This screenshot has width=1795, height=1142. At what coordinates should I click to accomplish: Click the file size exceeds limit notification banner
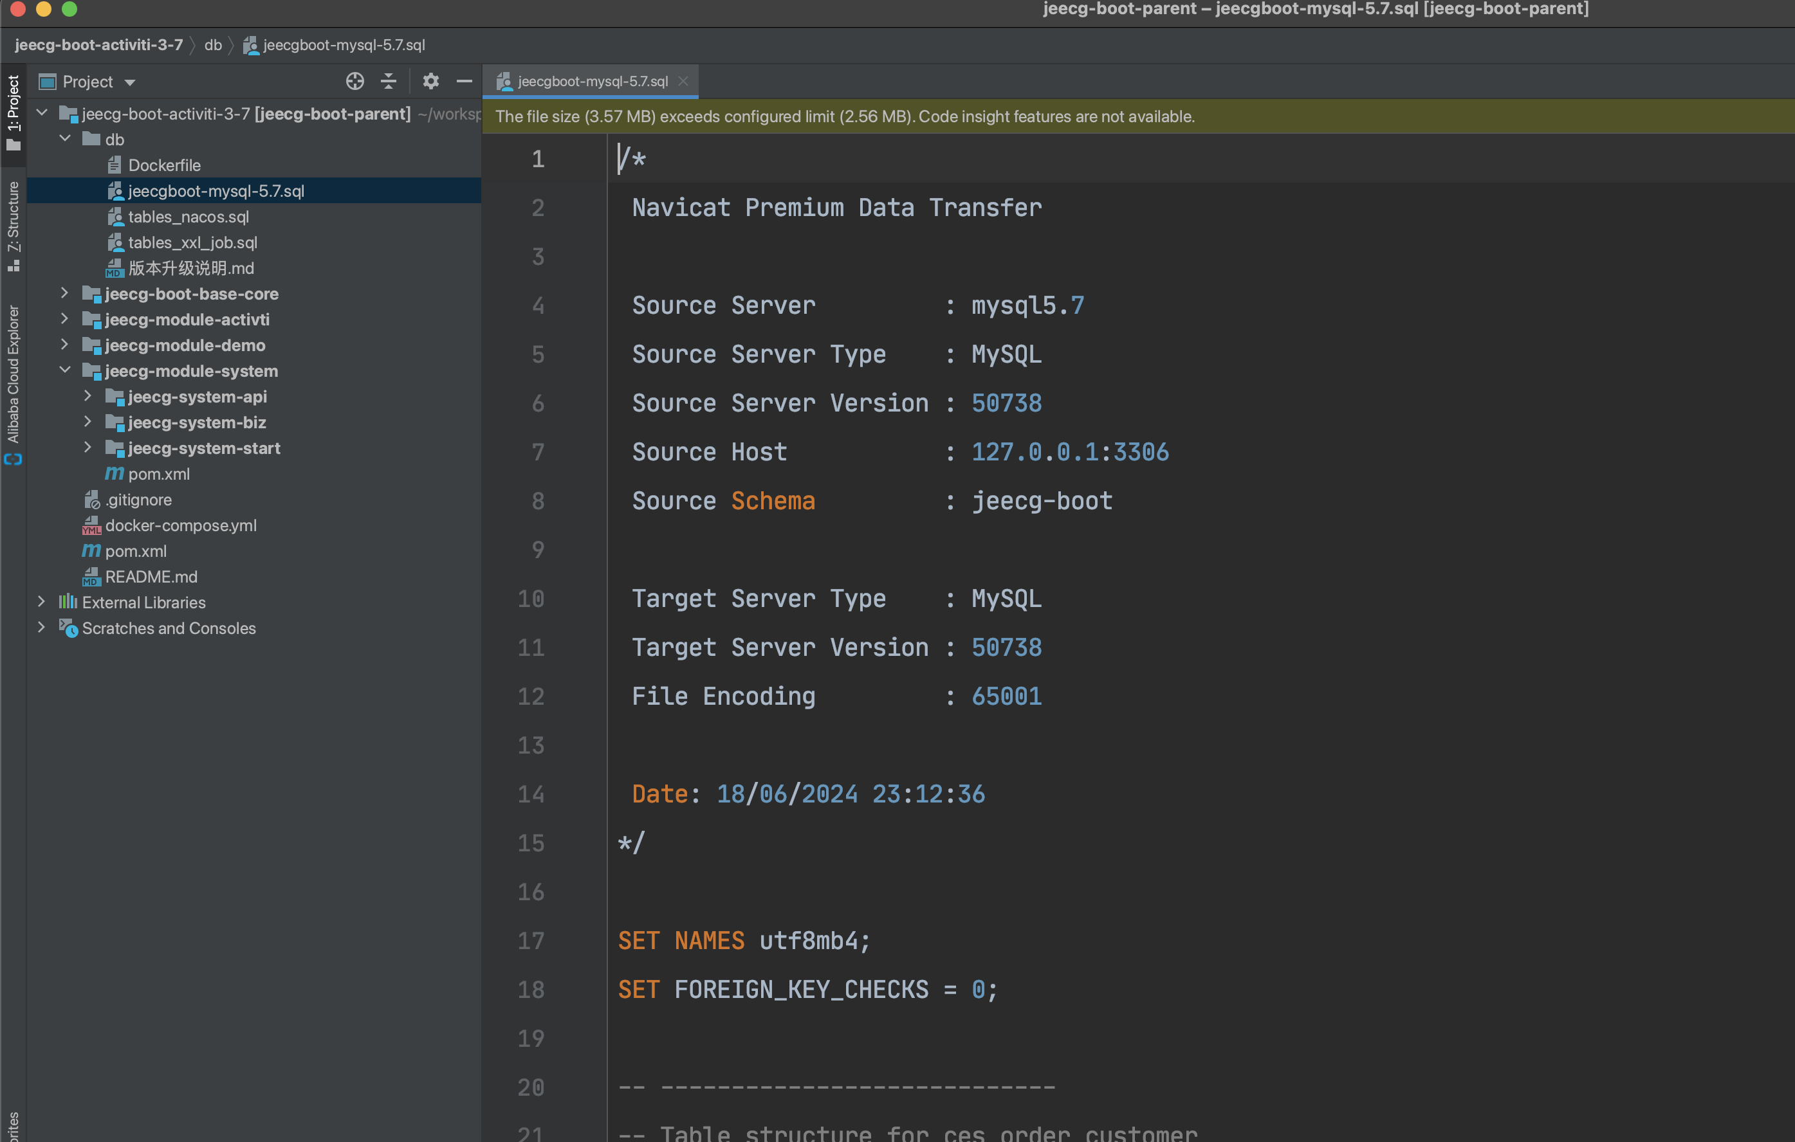pyautogui.click(x=1138, y=116)
